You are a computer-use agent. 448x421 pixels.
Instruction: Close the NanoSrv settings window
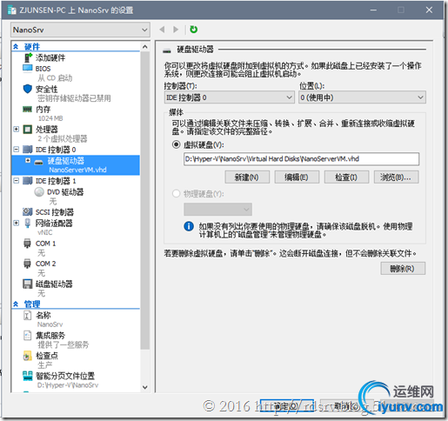pyautogui.click(x=429, y=10)
